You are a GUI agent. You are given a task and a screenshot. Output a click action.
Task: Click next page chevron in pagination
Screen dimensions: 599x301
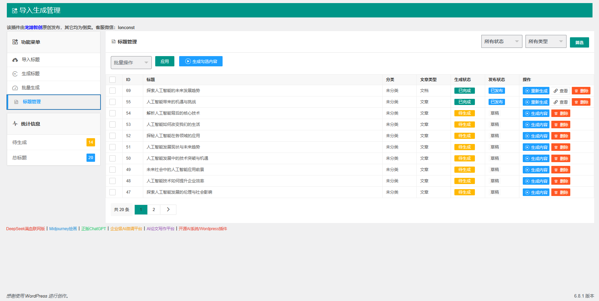point(168,210)
